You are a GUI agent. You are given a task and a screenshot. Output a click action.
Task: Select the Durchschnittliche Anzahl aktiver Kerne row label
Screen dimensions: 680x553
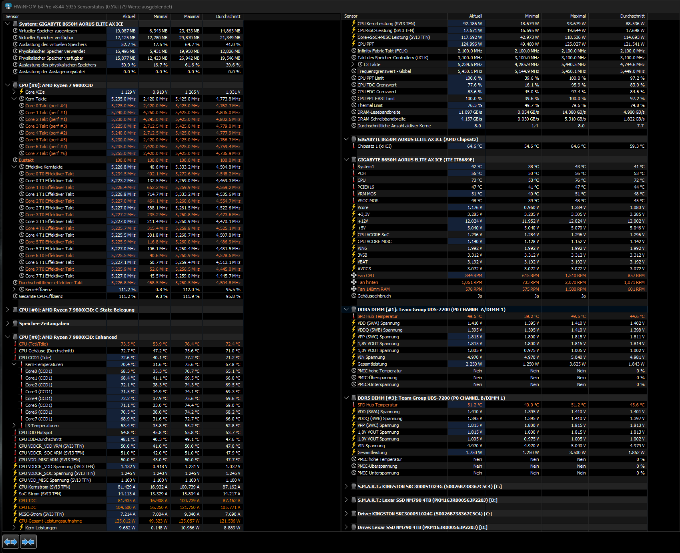394,126
